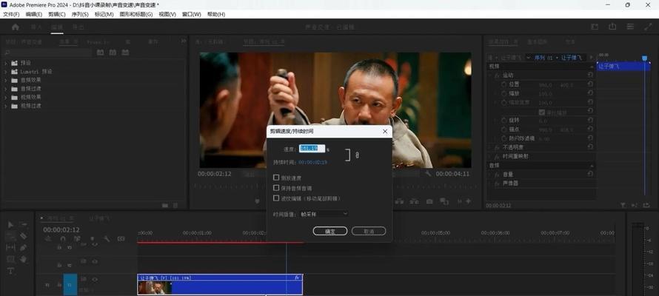
Task: Confirm with the 确定 button
Action: click(x=330, y=232)
